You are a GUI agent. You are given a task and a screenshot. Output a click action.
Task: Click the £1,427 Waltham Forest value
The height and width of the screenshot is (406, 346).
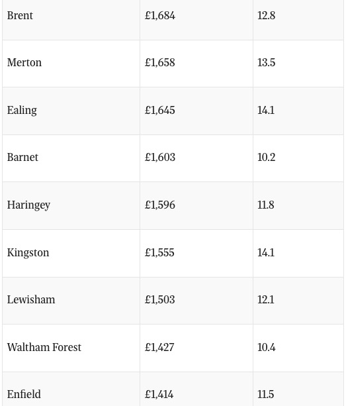(159, 348)
